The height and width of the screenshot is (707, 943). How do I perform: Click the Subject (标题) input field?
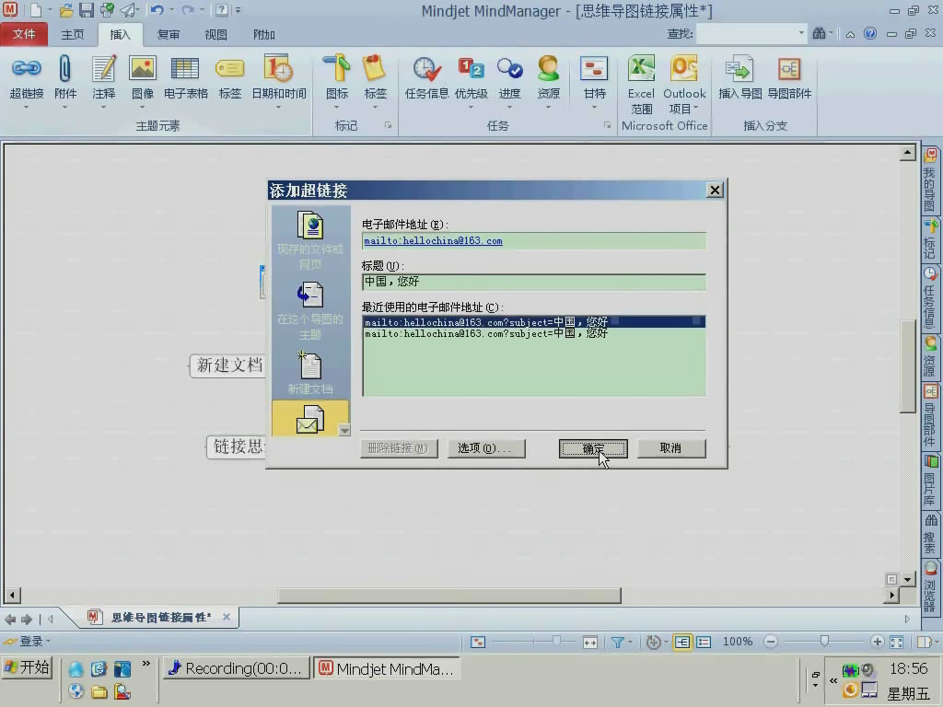coord(534,282)
